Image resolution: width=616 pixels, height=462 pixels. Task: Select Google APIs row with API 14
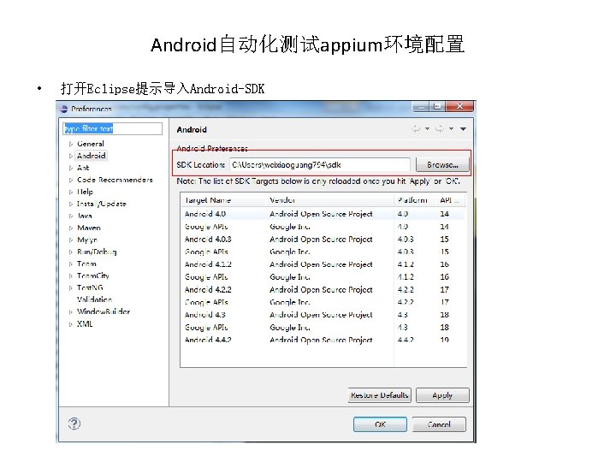tap(323, 226)
